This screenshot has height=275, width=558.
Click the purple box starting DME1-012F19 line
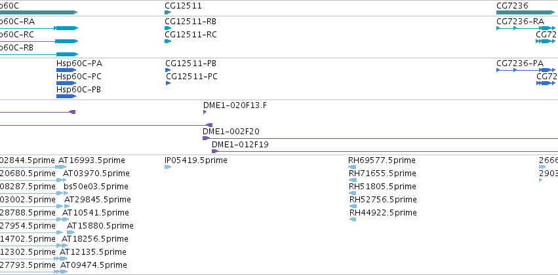click(x=214, y=151)
